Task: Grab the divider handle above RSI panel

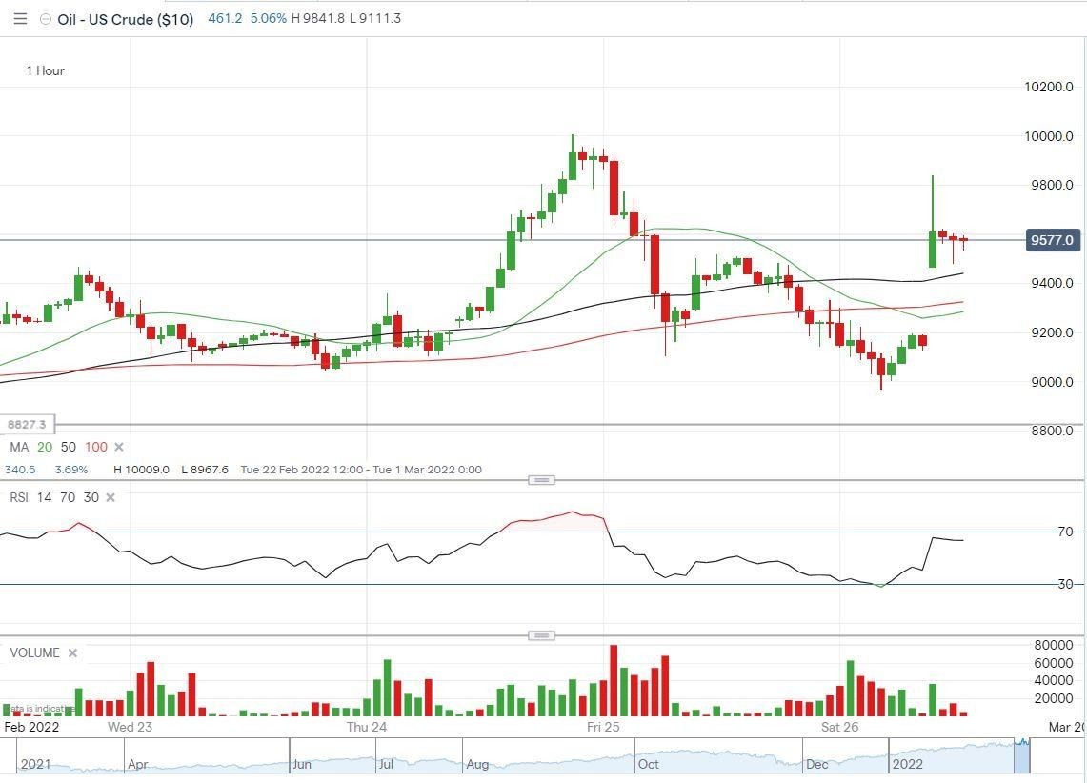Action: coord(541,479)
